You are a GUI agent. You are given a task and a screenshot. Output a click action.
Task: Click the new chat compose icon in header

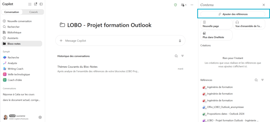point(36,4)
